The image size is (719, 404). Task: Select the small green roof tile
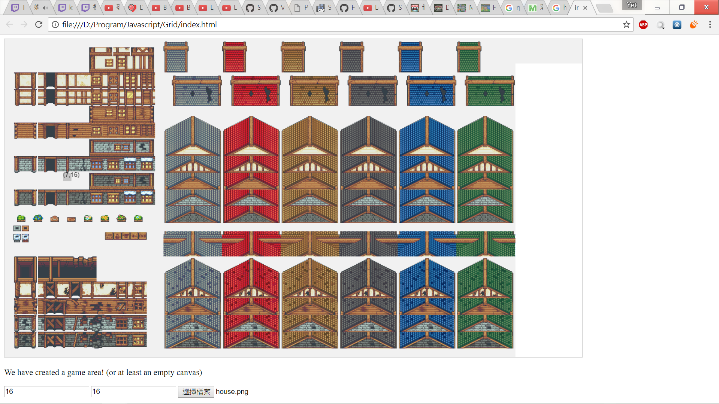click(x=469, y=57)
